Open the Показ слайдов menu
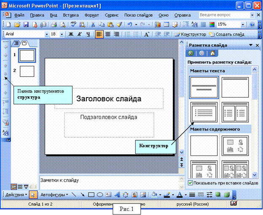 click(138, 15)
